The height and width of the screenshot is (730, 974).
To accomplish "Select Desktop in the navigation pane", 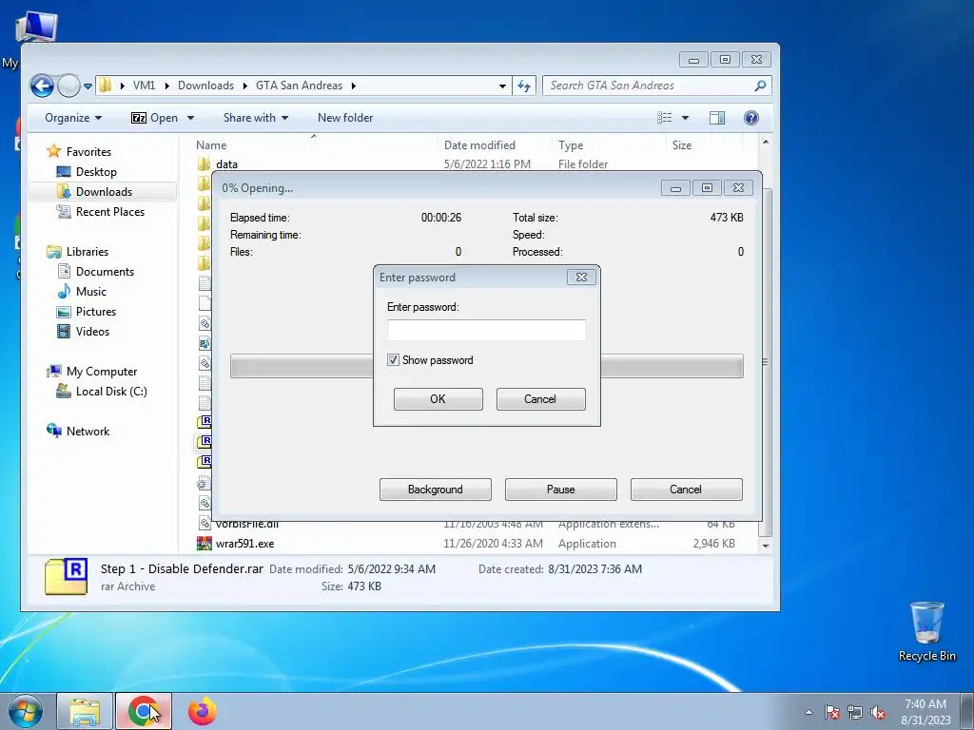I will click(x=96, y=171).
